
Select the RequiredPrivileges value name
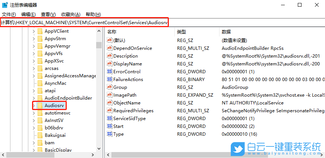point(133,111)
